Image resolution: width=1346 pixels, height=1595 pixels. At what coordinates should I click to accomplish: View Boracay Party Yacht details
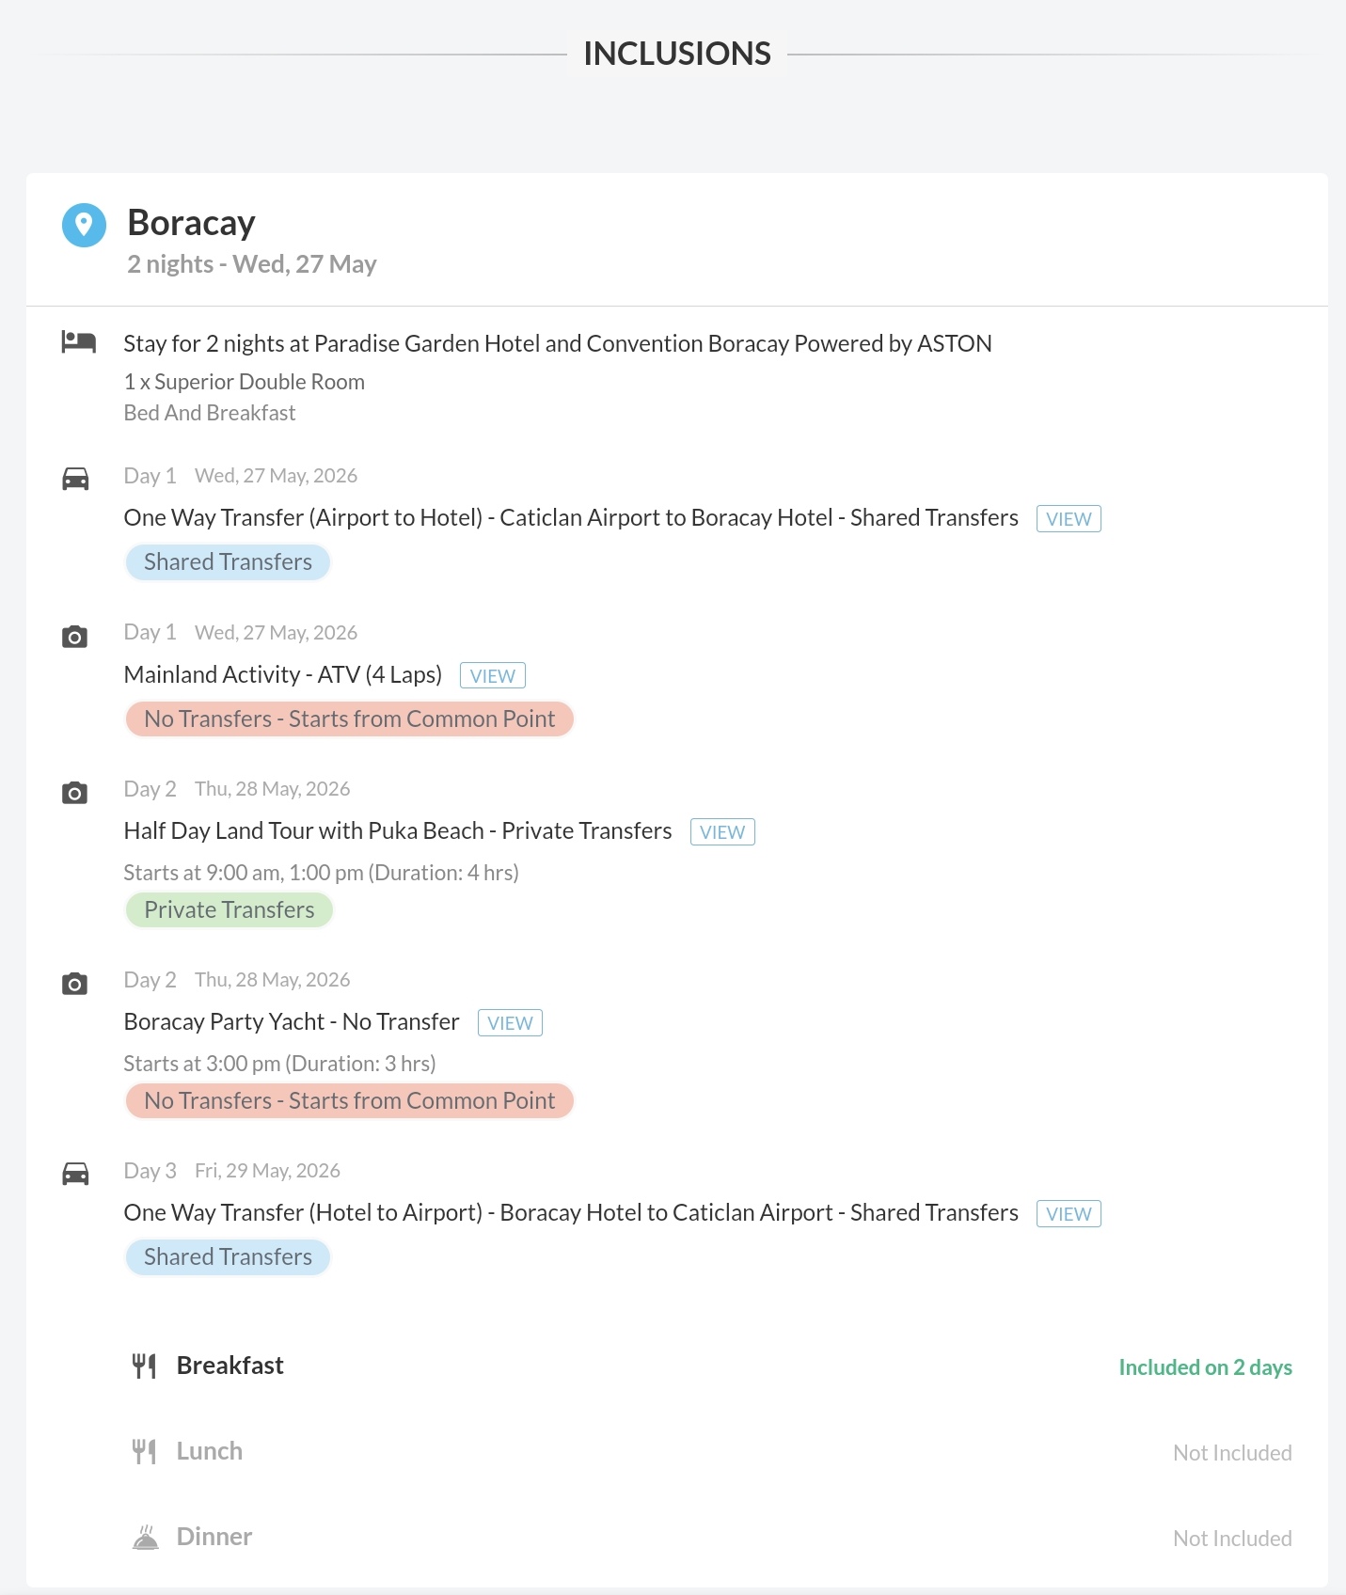tap(510, 1023)
